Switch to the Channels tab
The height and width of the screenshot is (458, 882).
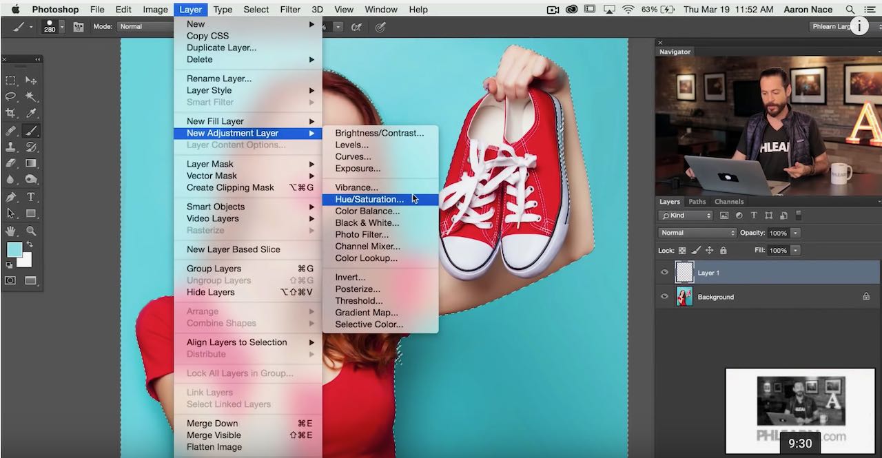(729, 202)
